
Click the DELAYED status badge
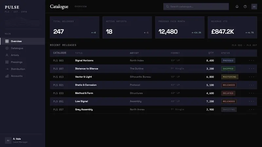point(228,93)
